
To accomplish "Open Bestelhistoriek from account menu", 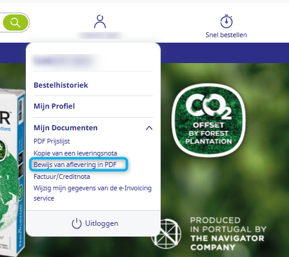I will pos(61,85).
